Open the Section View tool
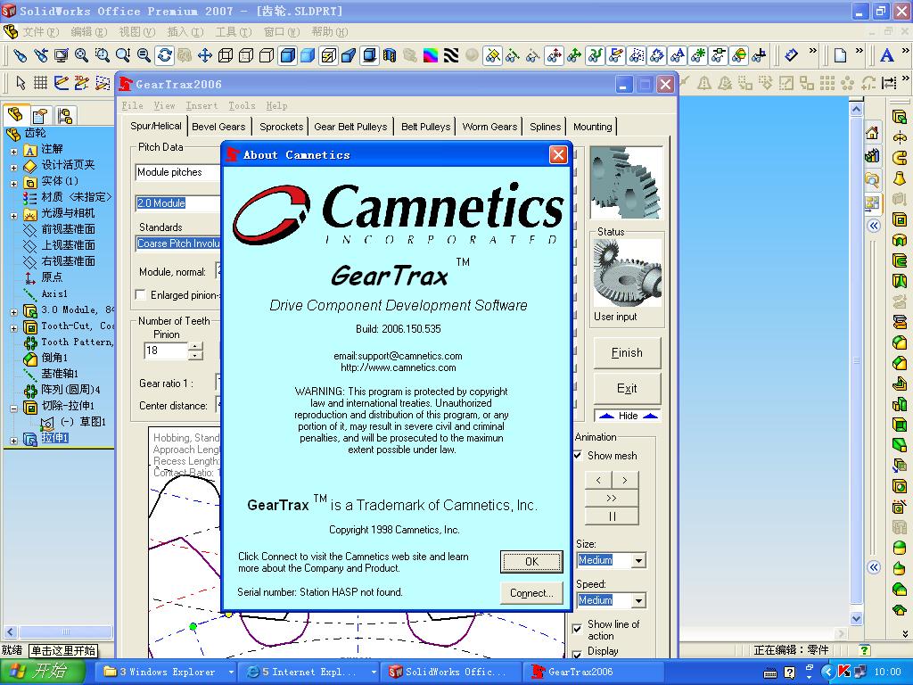The image size is (913, 685). click(390, 55)
